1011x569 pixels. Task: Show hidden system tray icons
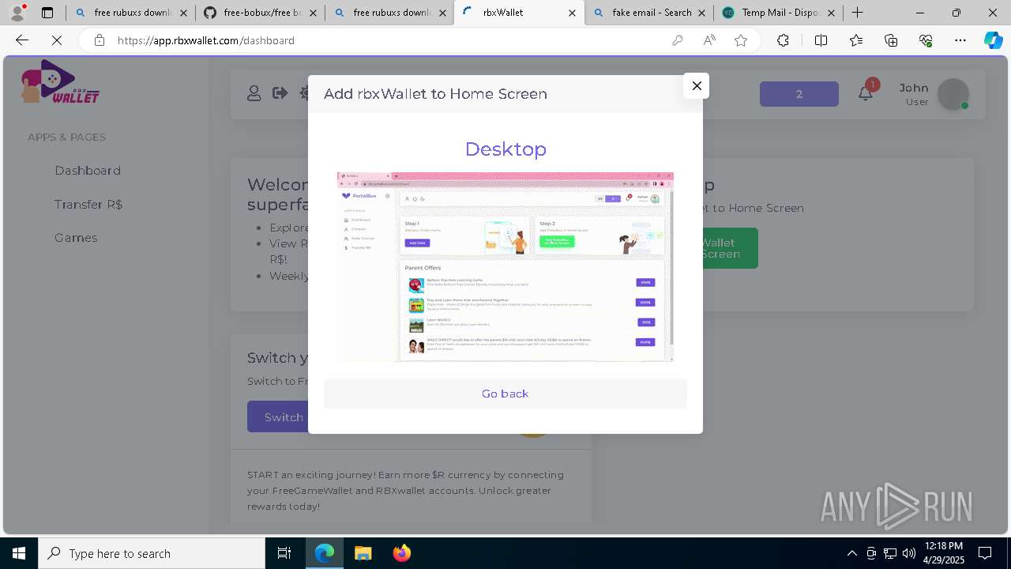[x=851, y=553]
